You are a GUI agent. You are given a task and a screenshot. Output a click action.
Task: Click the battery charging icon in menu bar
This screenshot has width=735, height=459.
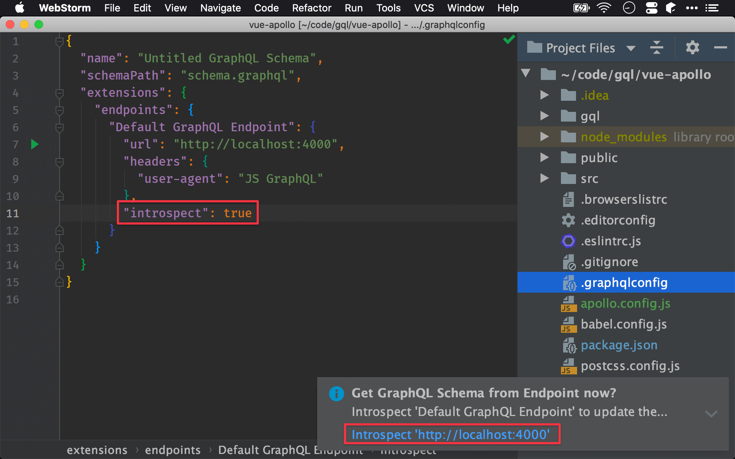[x=581, y=8]
